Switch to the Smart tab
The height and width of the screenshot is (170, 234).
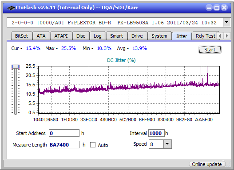point(116,36)
